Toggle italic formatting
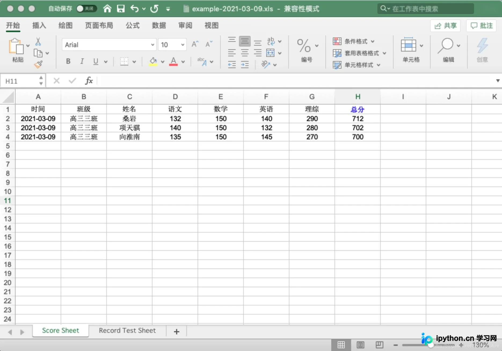This screenshot has height=351, width=502. coord(82,61)
